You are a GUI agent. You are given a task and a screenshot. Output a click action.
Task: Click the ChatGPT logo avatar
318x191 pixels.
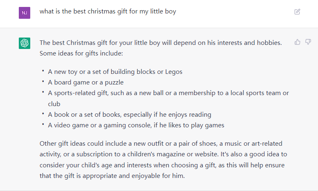coord(25,43)
